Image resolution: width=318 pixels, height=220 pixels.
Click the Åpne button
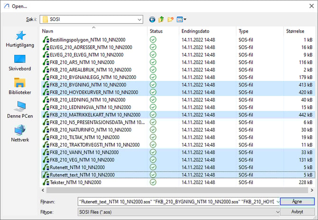(x=297, y=202)
